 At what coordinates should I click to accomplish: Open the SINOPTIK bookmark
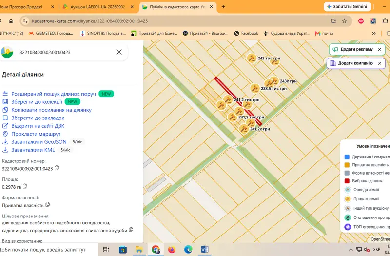[x=103, y=33]
